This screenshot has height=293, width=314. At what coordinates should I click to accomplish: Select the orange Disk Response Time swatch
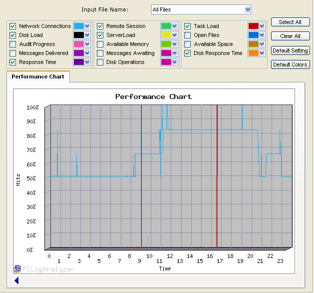tap(253, 53)
